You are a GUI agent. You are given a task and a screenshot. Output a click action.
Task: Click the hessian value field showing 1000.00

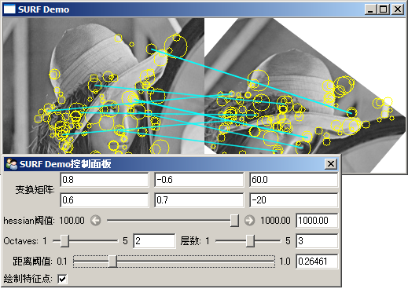click(x=317, y=221)
